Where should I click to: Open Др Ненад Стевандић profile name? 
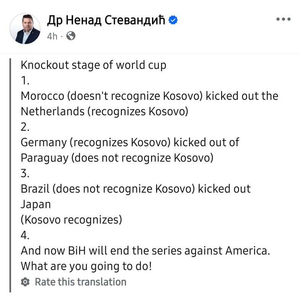click(x=106, y=20)
